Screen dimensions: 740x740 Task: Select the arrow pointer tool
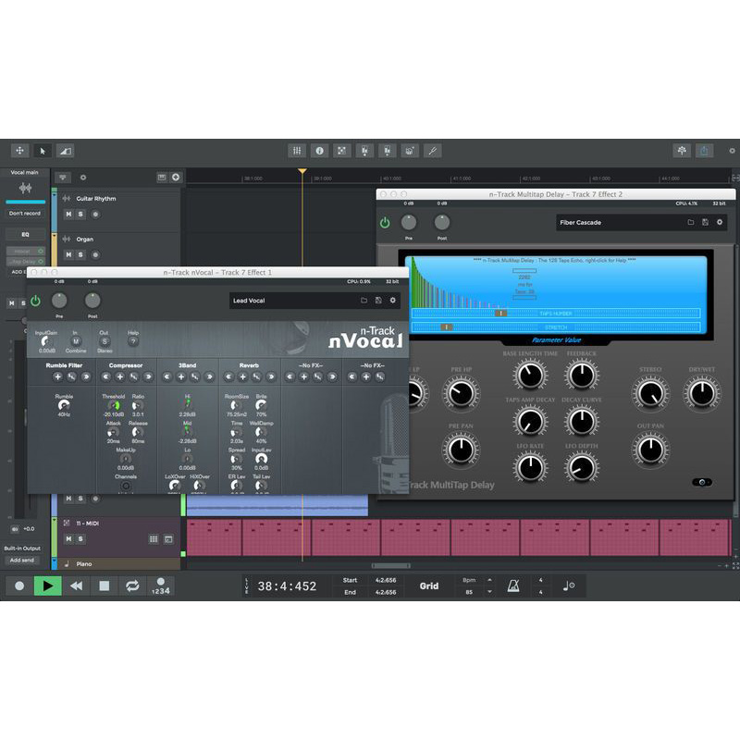43,151
